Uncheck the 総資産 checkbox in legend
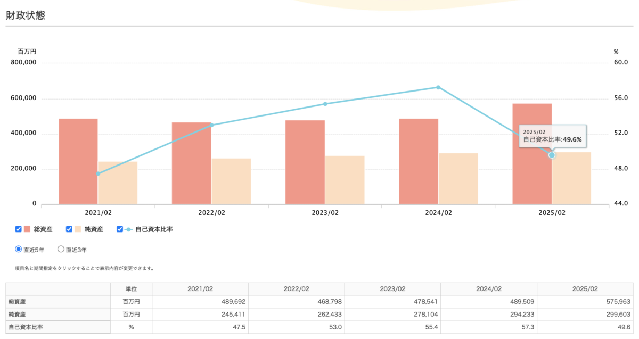The image size is (639, 339). click(x=19, y=229)
